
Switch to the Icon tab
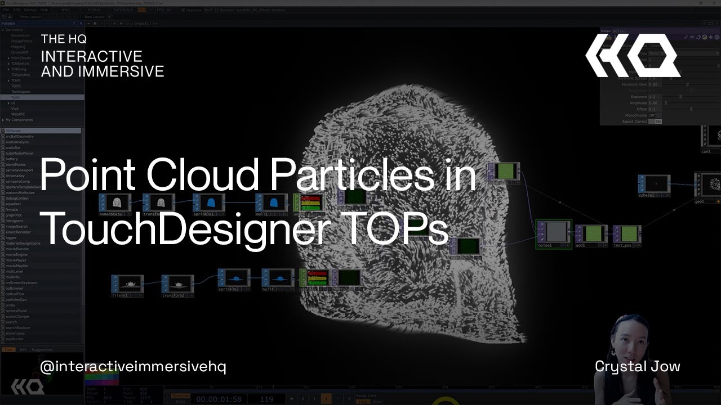click(x=8, y=350)
